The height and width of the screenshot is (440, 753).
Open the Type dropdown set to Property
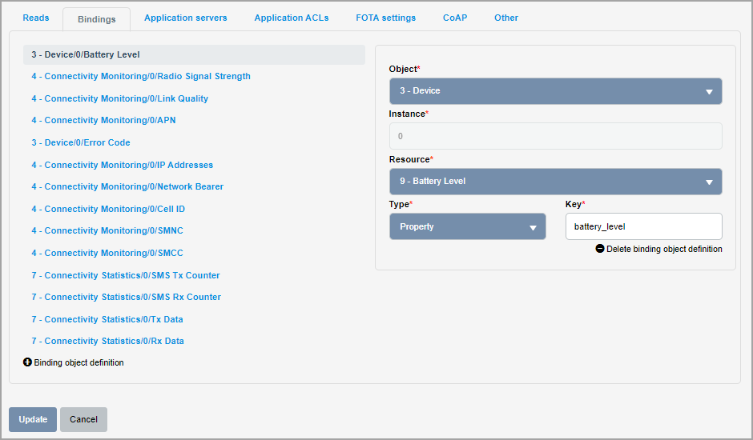[467, 226]
